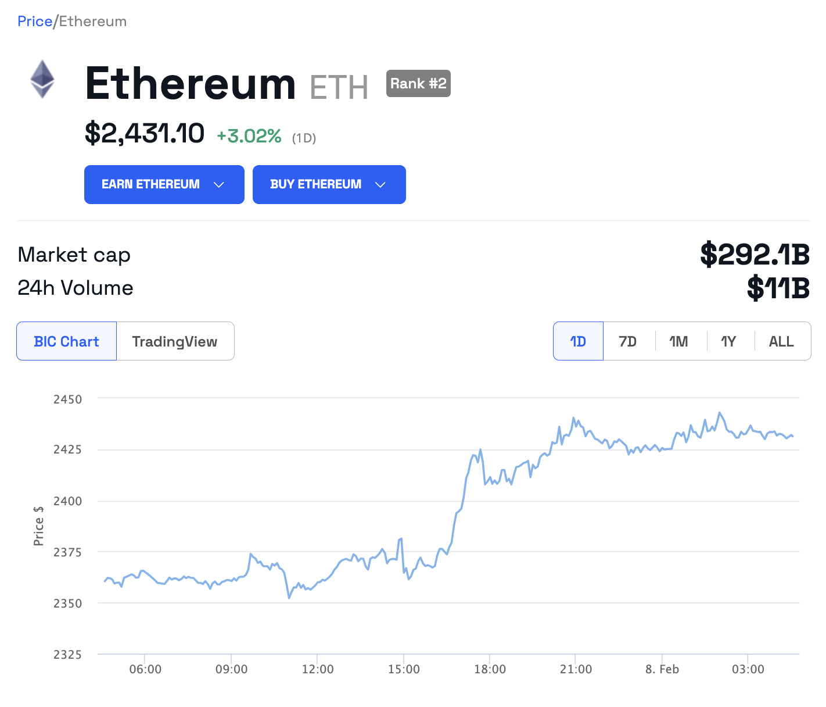Screen dimensions: 826x707
Task: Switch to the BIC Chart tab
Action: point(67,341)
